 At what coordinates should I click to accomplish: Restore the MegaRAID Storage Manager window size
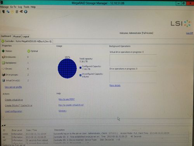(184, 3)
